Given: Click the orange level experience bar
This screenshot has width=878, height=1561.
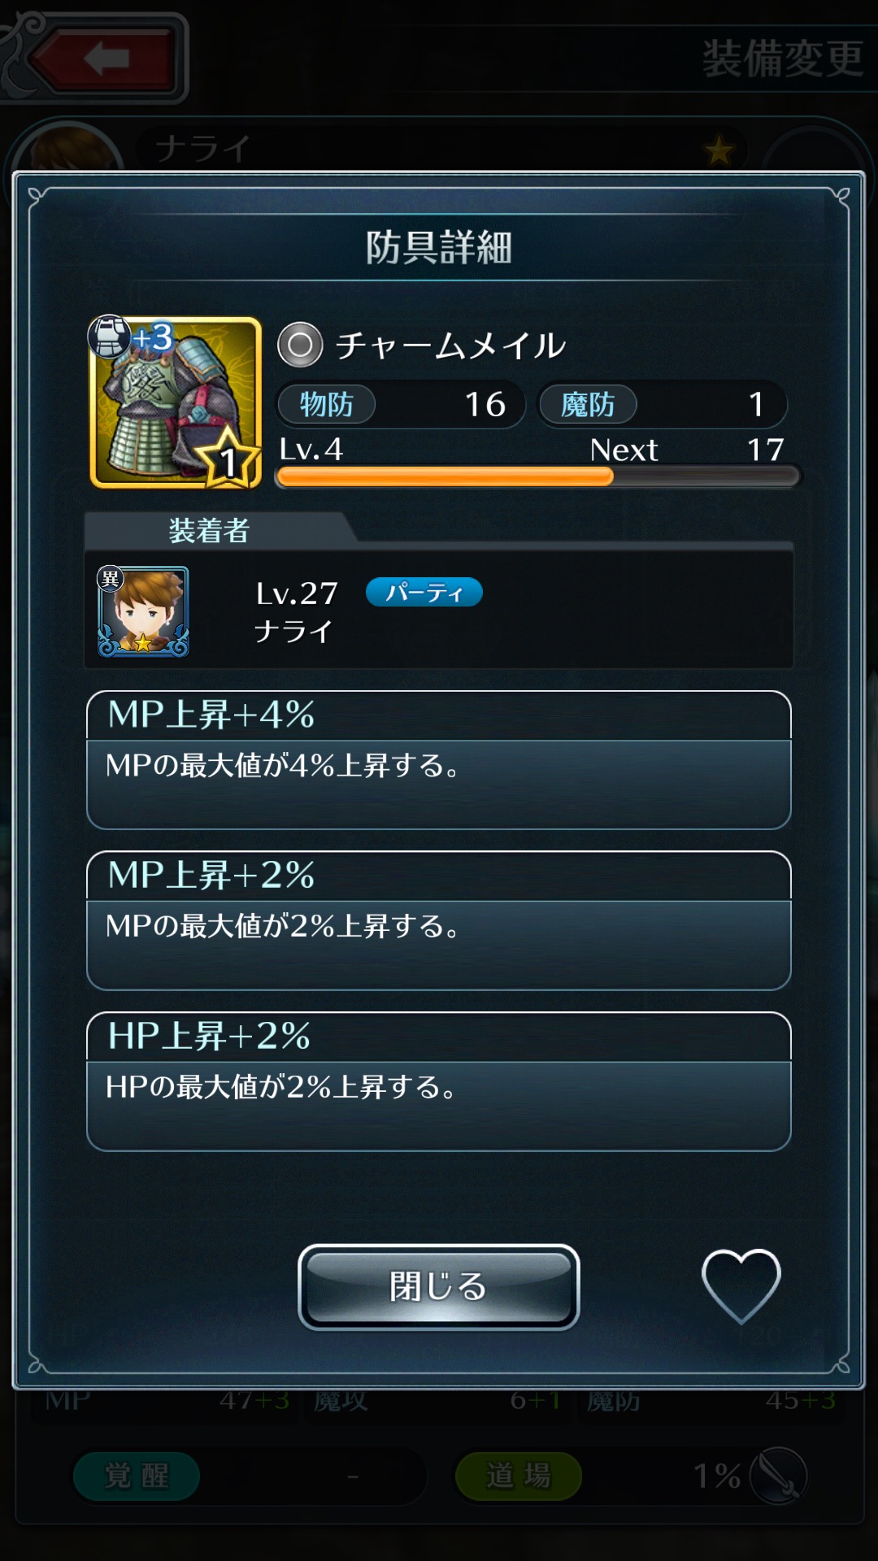Looking at the screenshot, I should (x=538, y=477).
